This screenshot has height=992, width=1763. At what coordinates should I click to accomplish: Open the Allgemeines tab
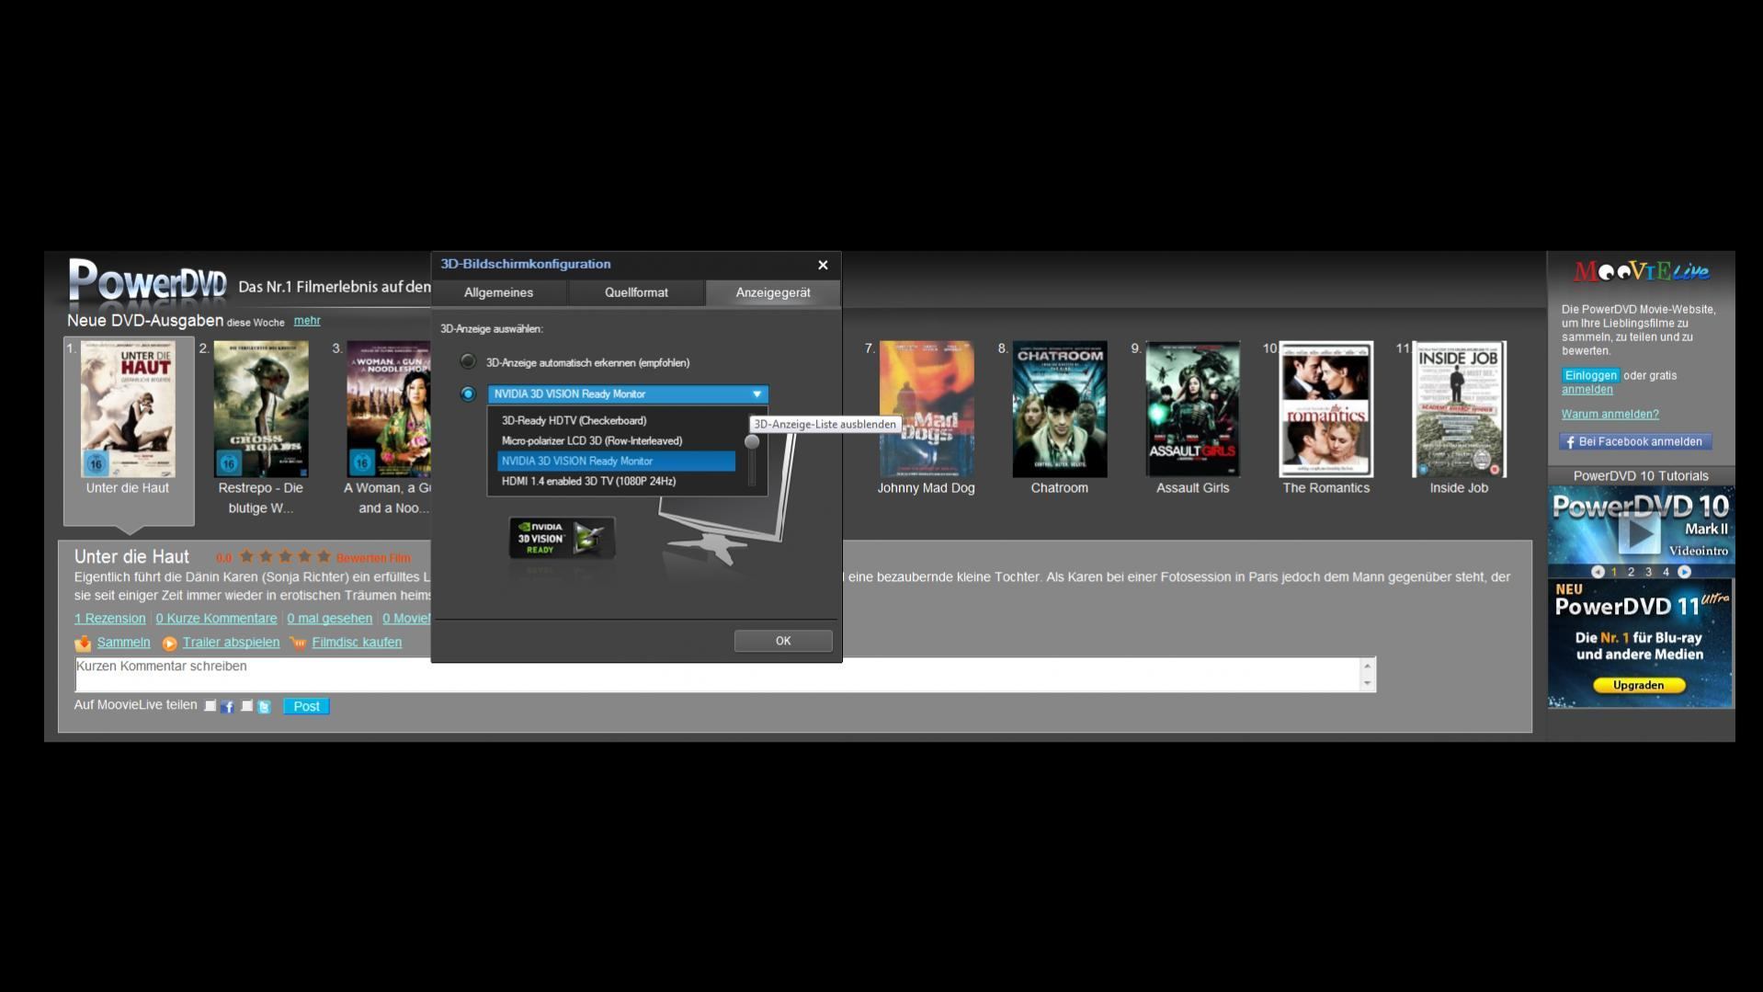498,292
